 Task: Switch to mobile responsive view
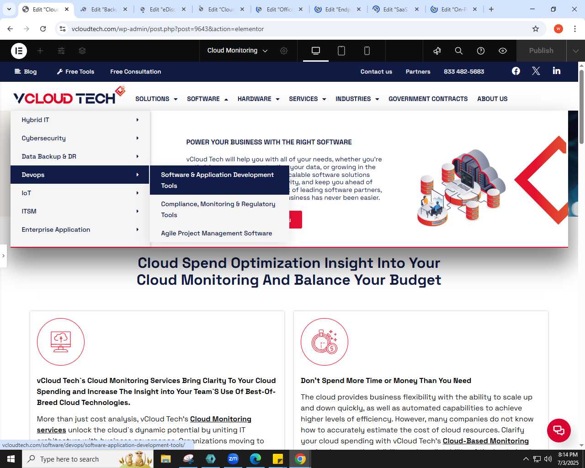[367, 51]
